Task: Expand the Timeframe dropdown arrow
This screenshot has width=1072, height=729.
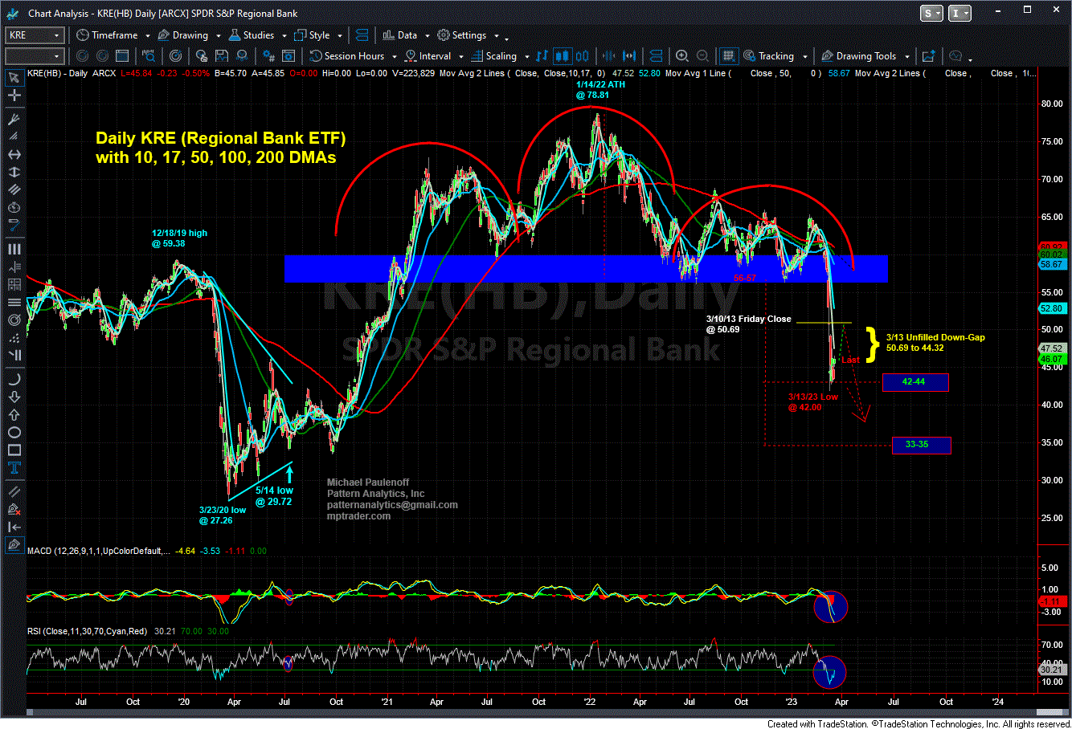Action: (x=148, y=36)
